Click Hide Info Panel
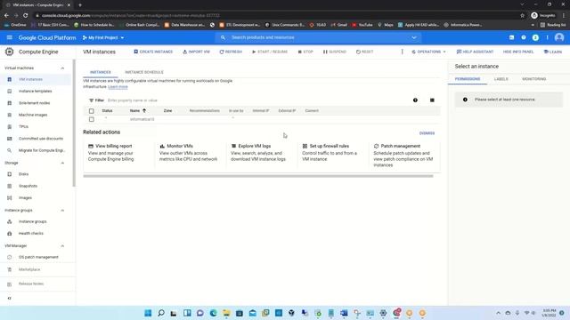This screenshot has height=320, width=570. point(518,52)
